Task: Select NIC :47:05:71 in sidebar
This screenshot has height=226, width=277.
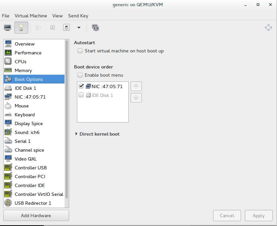Action: 34,97
